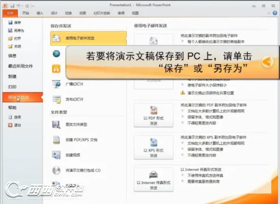Switch to the 动画 ribbon tab
This screenshot has width=280, height=204.
point(82,13)
